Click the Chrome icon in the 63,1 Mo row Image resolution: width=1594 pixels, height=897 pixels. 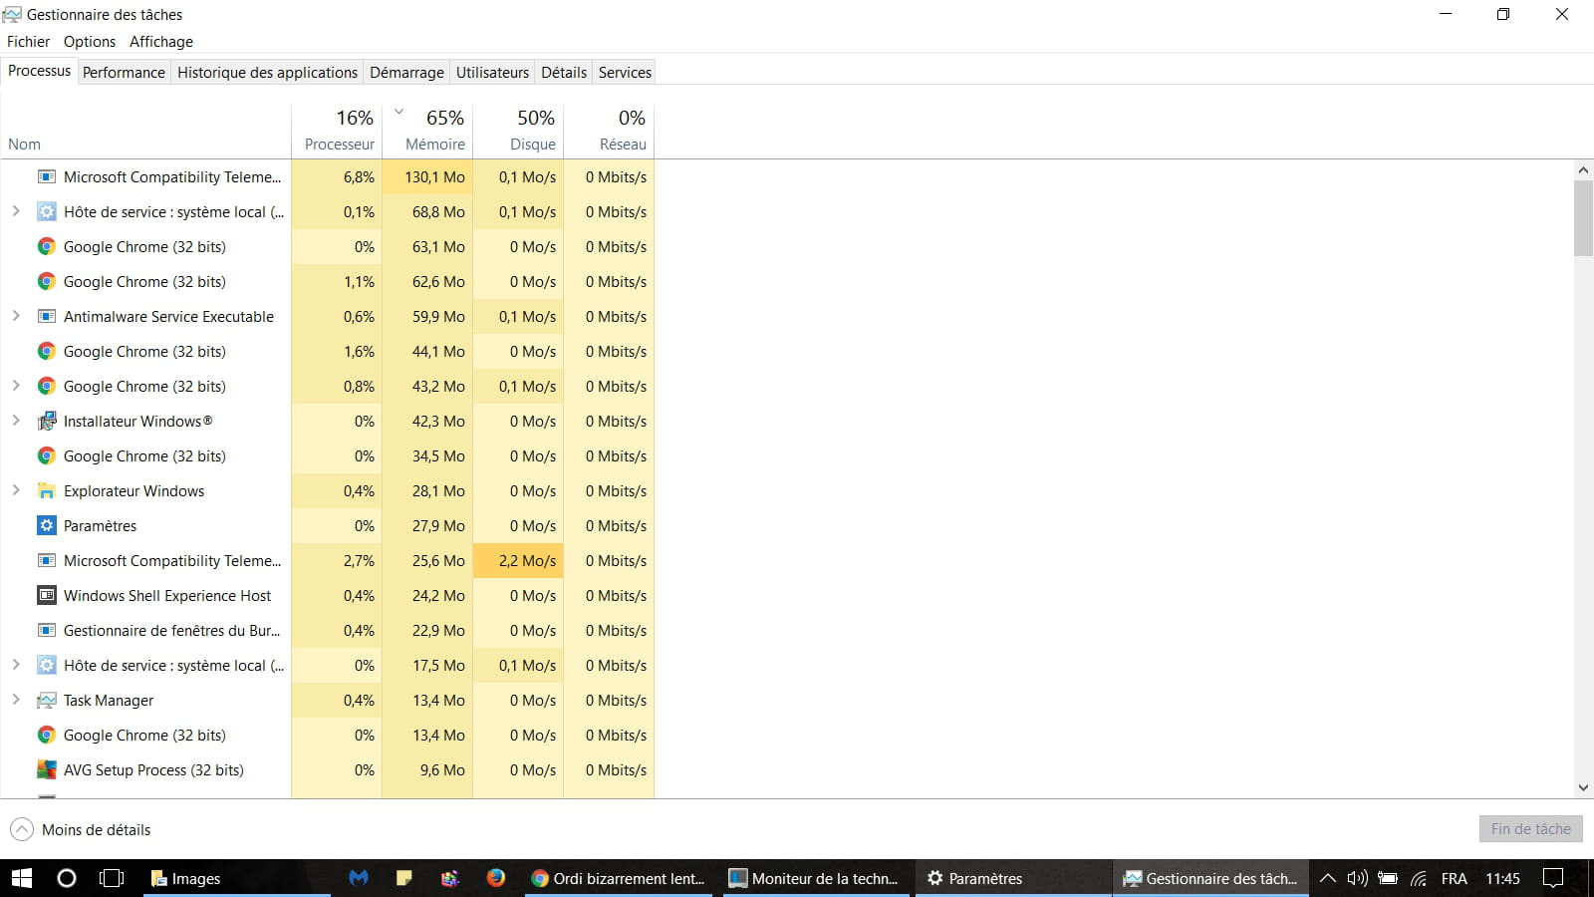(46, 247)
